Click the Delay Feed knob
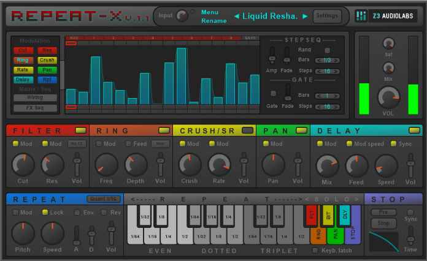This screenshot has width=427, height=261. tap(356, 165)
